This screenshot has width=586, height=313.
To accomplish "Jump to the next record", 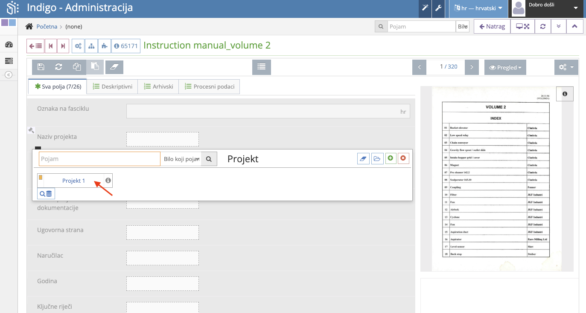I will 63,46.
